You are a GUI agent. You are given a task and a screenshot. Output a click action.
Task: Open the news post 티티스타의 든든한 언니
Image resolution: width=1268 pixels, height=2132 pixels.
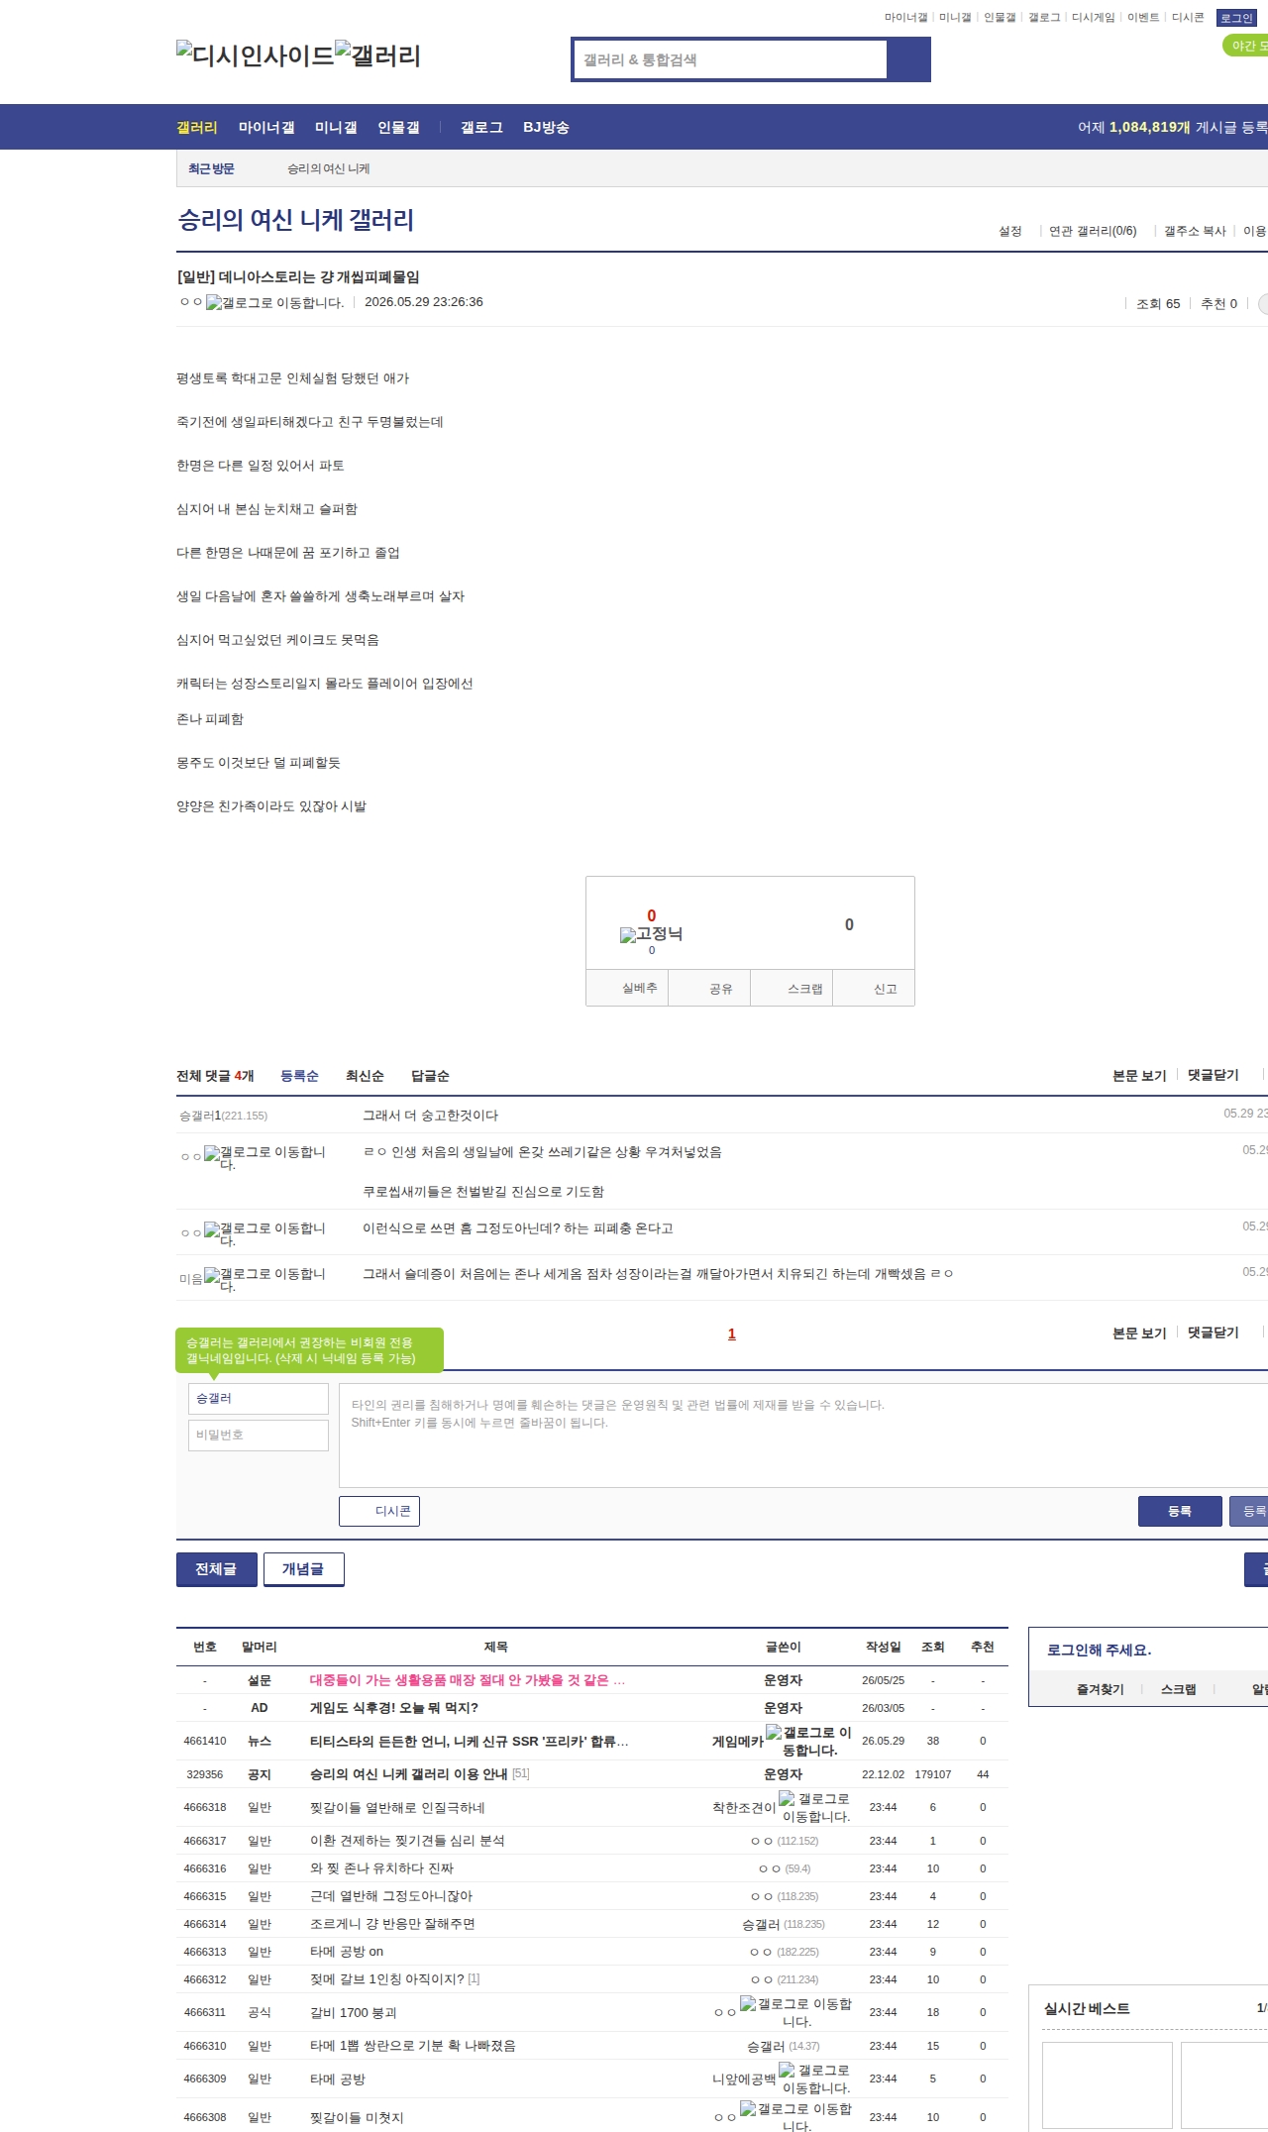470,1741
